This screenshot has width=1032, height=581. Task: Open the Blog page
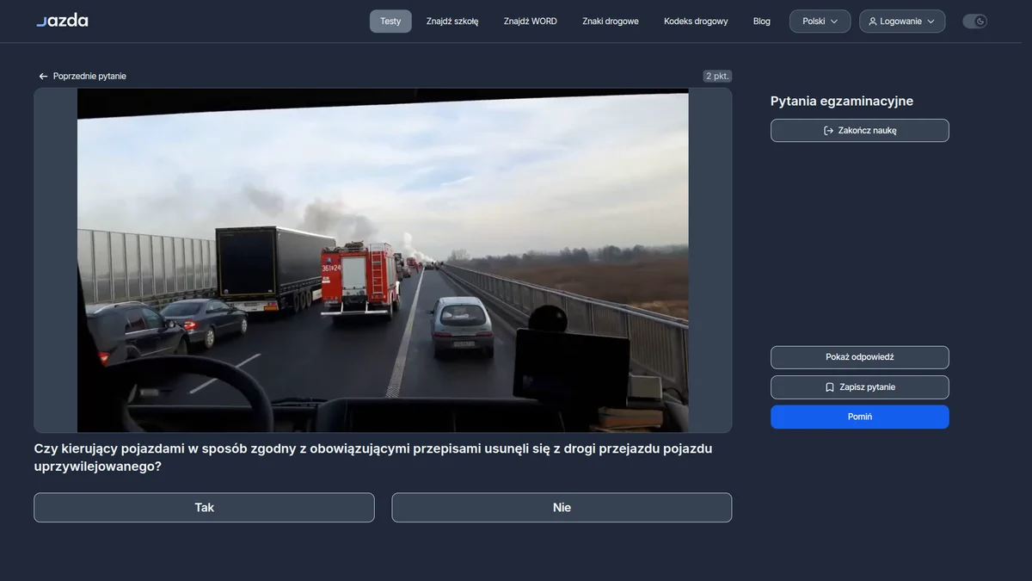coord(762,22)
